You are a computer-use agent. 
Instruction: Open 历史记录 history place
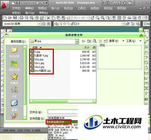pos(14,52)
